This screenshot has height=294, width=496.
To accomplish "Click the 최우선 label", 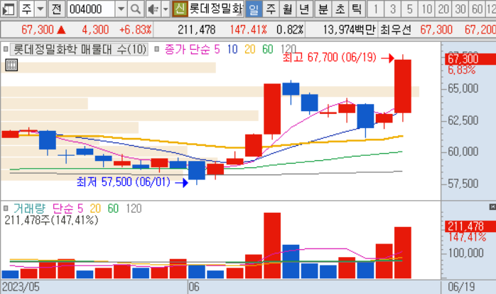I will pos(396,30).
